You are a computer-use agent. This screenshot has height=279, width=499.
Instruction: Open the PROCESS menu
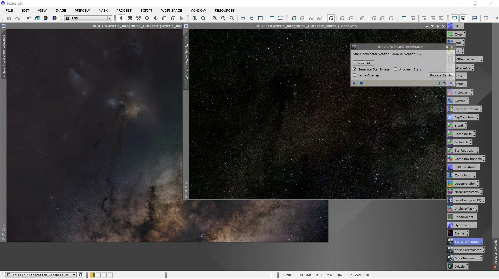pyautogui.click(x=124, y=10)
